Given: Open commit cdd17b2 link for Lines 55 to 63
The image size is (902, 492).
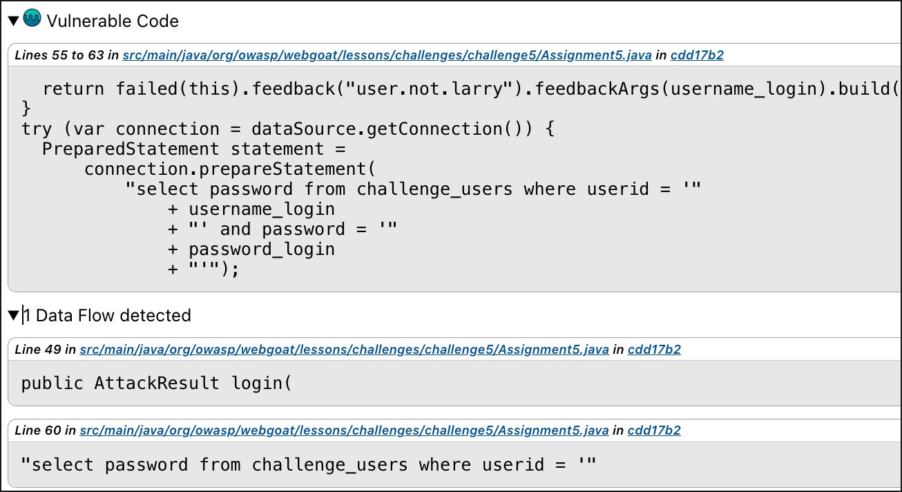Looking at the screenshot, I should point(697,55).
